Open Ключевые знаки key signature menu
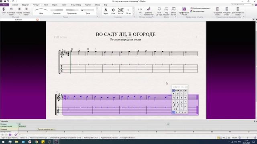The image size is (257, 144). [x=11, y=11]
